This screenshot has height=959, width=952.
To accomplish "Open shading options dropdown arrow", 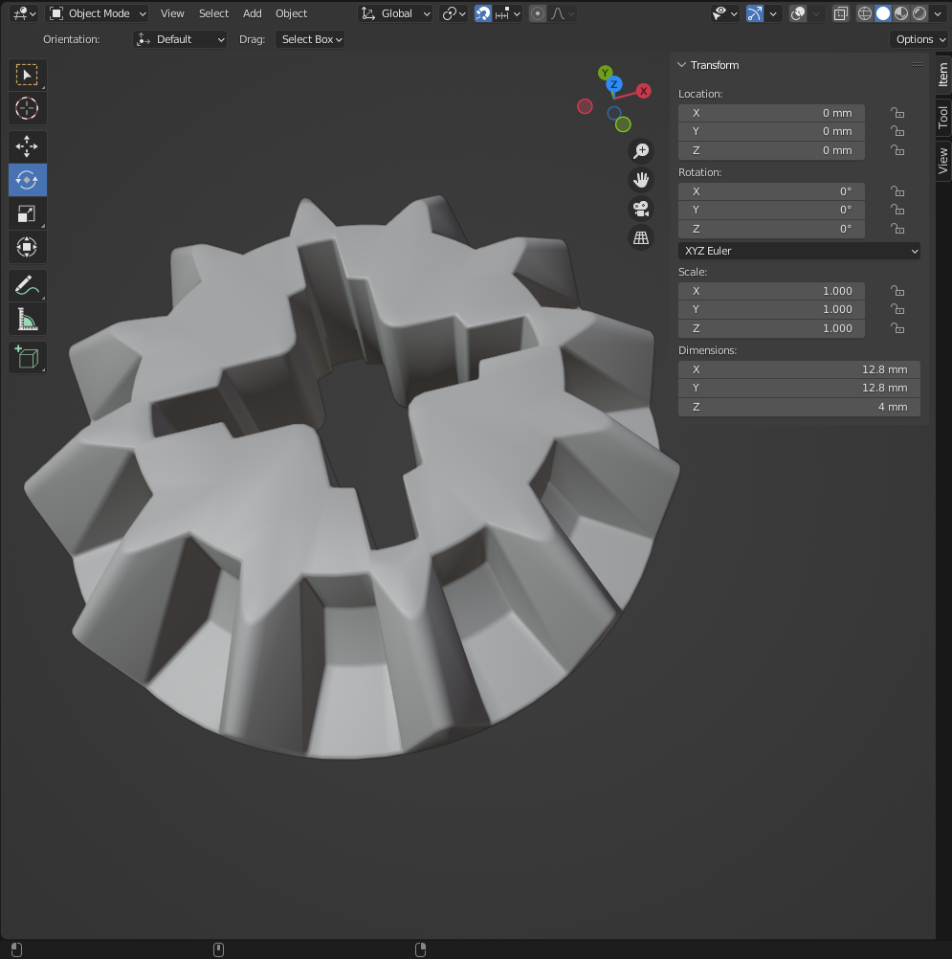I will click(x=938, y=13).
